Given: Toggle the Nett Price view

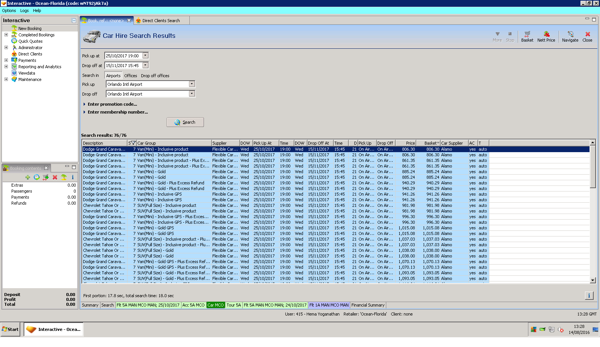Looking at the screenshot, I should (546, 36).
